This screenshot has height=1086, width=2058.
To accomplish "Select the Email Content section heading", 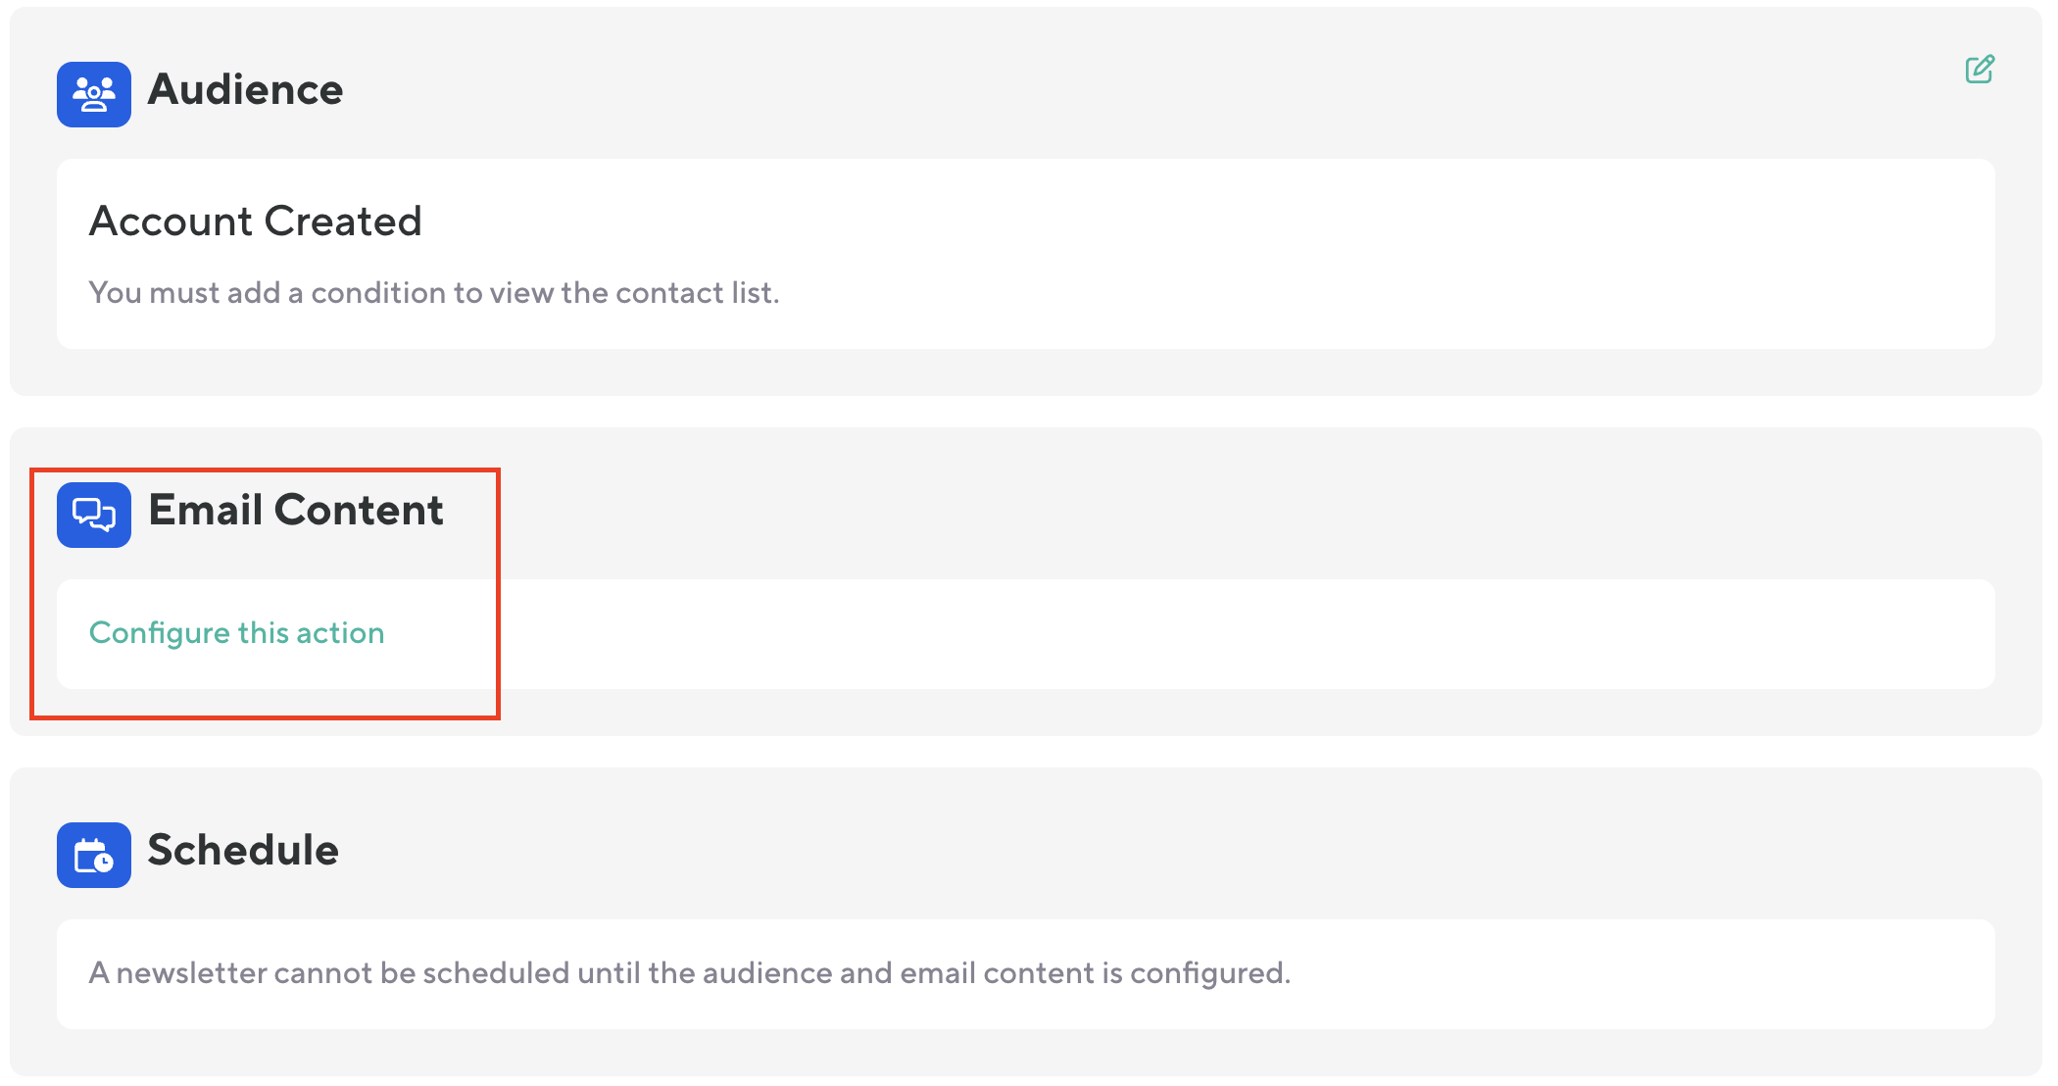I will tap(296, 511).
